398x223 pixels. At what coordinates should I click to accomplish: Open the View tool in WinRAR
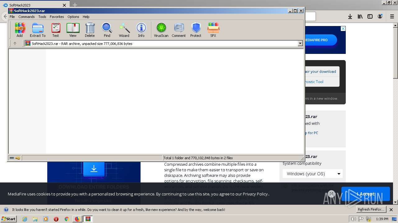click(73, 30)
